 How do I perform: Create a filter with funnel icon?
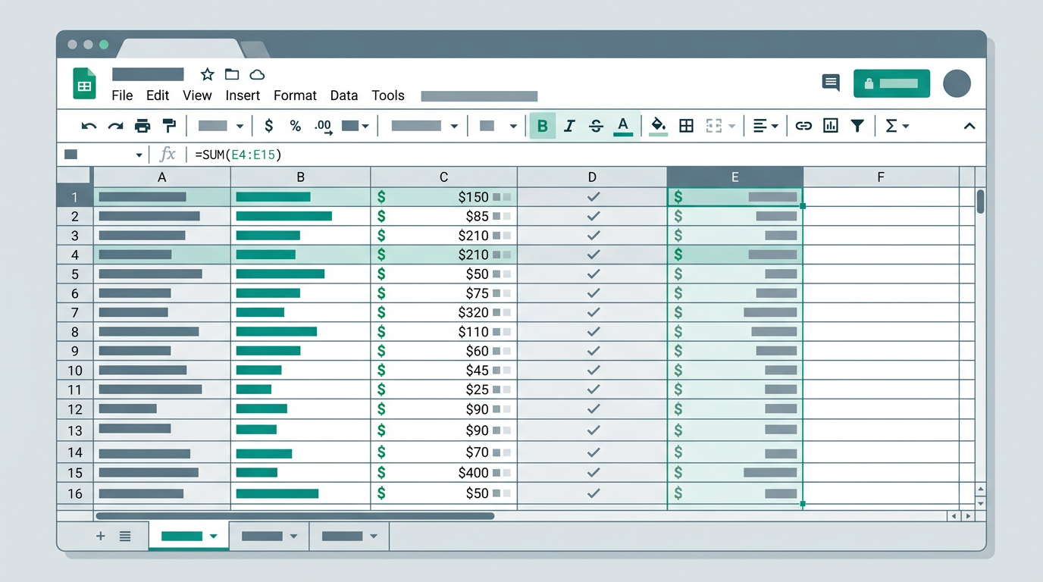(857, 126)
